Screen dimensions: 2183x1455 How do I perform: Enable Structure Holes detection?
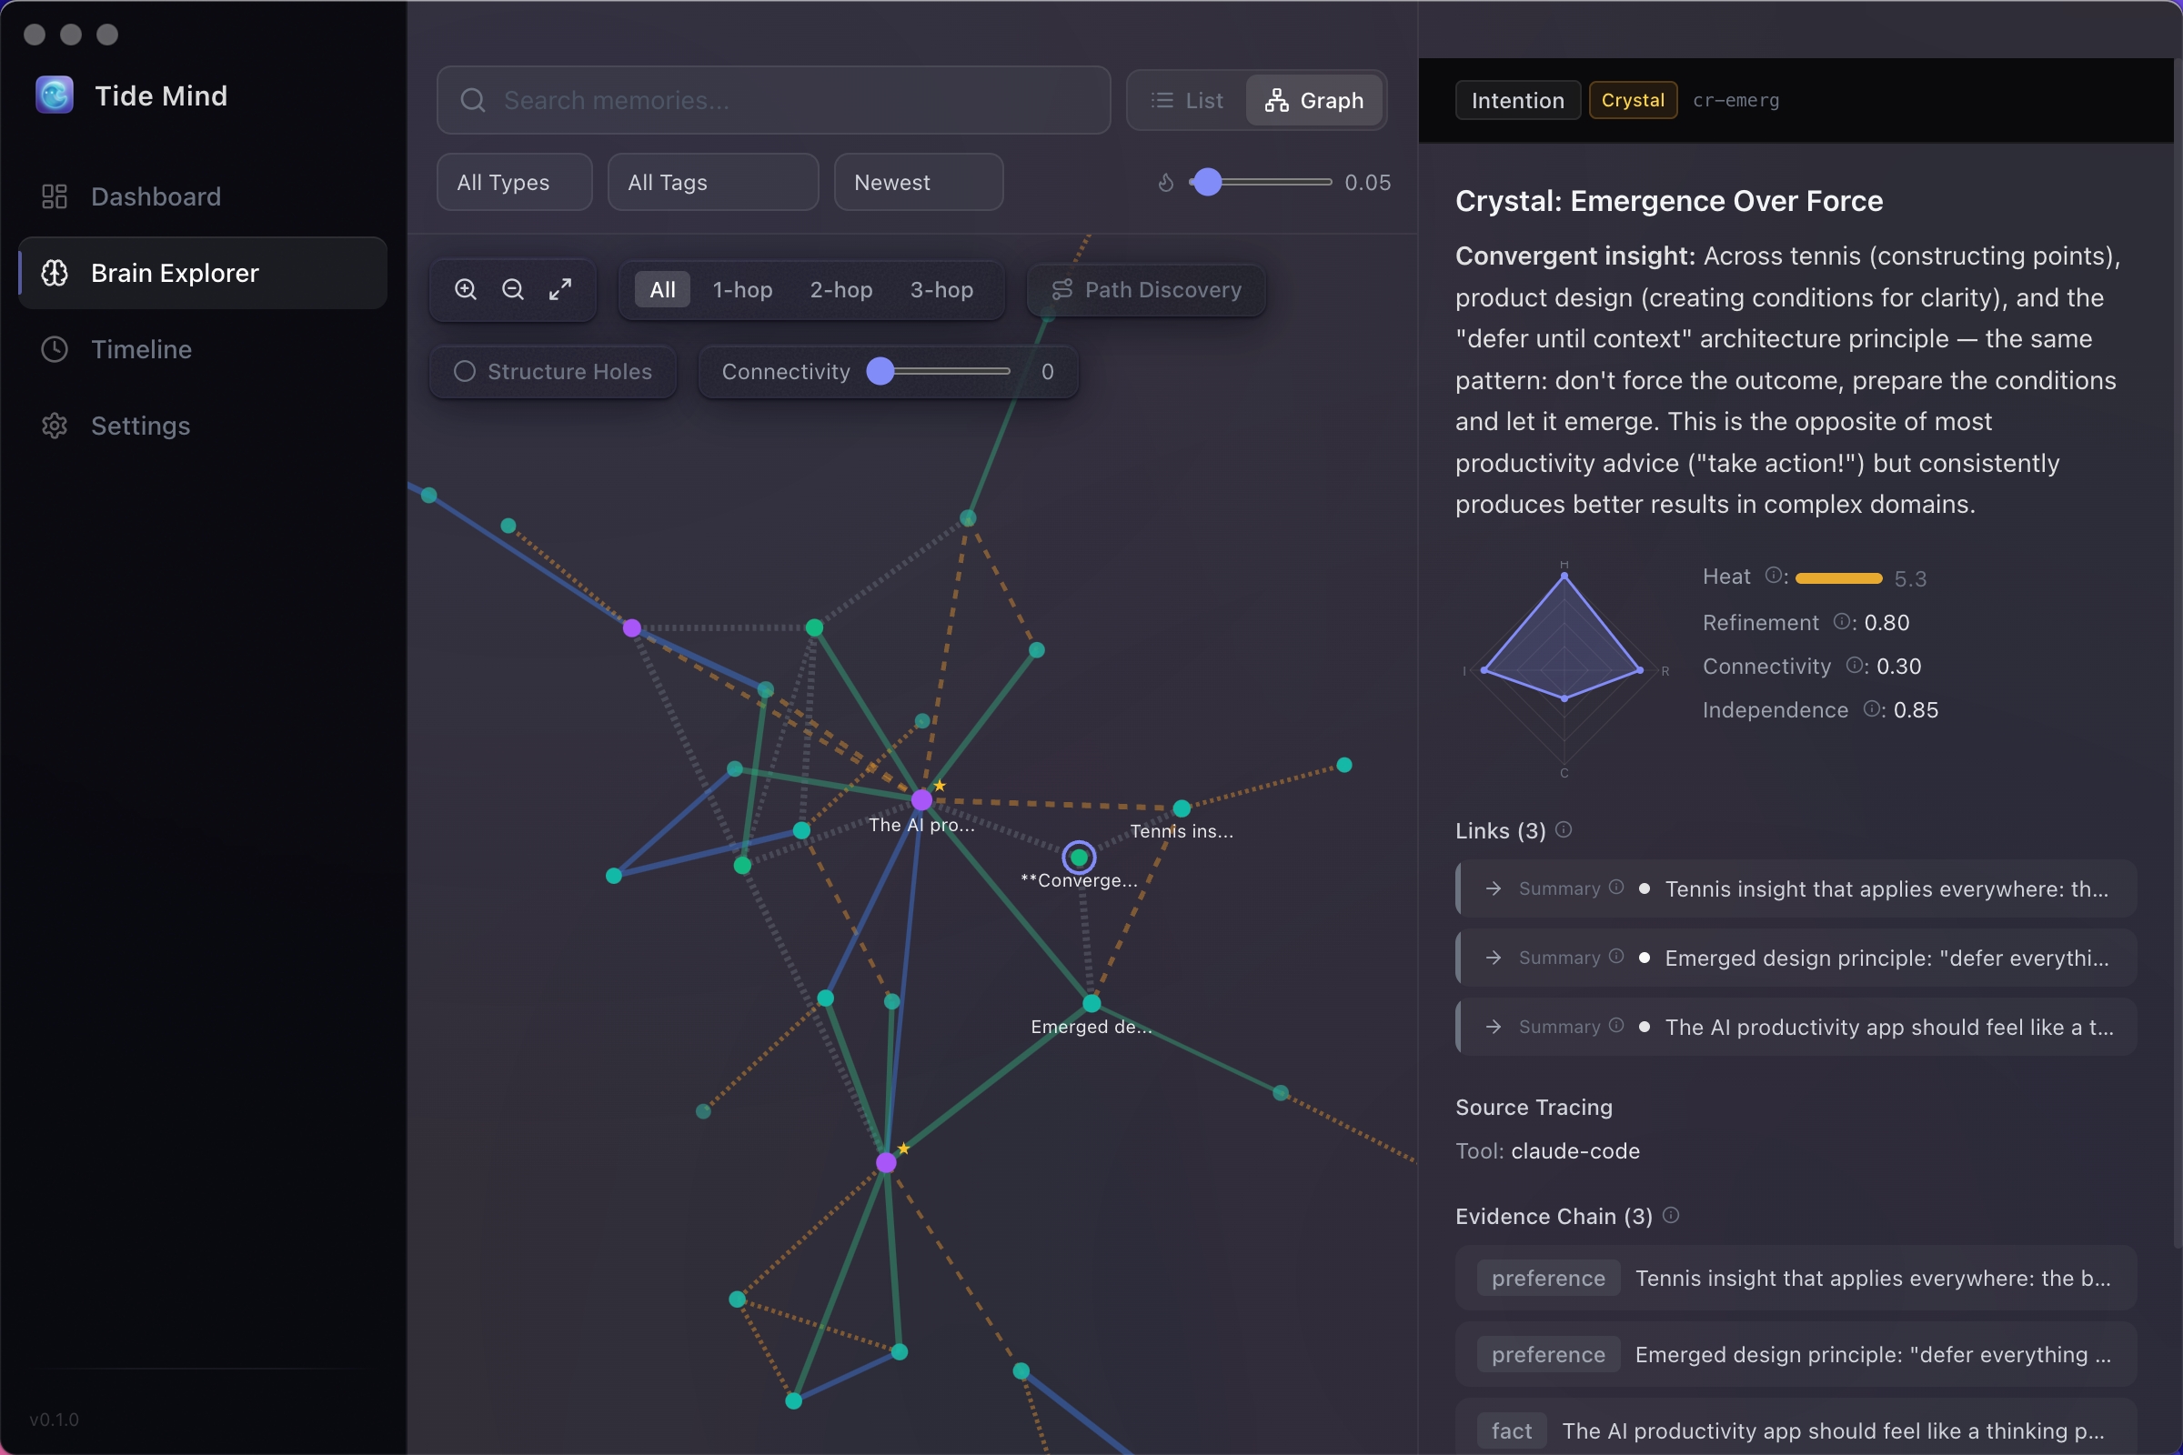pyautogui.click(x=552, y=371)
